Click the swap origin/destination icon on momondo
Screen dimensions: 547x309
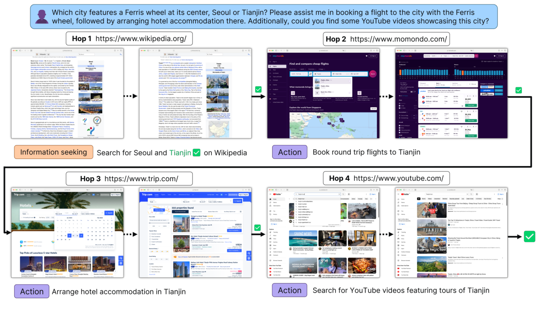click(x=310, y=74)
